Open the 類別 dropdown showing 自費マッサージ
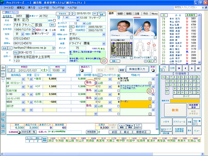 pyautogui.click(x=54, y=34)
